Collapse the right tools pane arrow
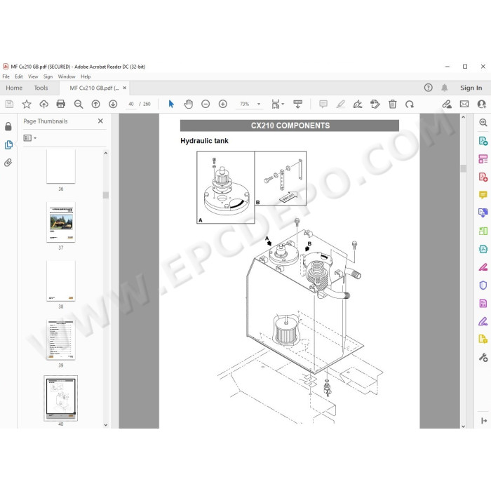491x491 pixels. pyautogui.click(x=484, y=421)
